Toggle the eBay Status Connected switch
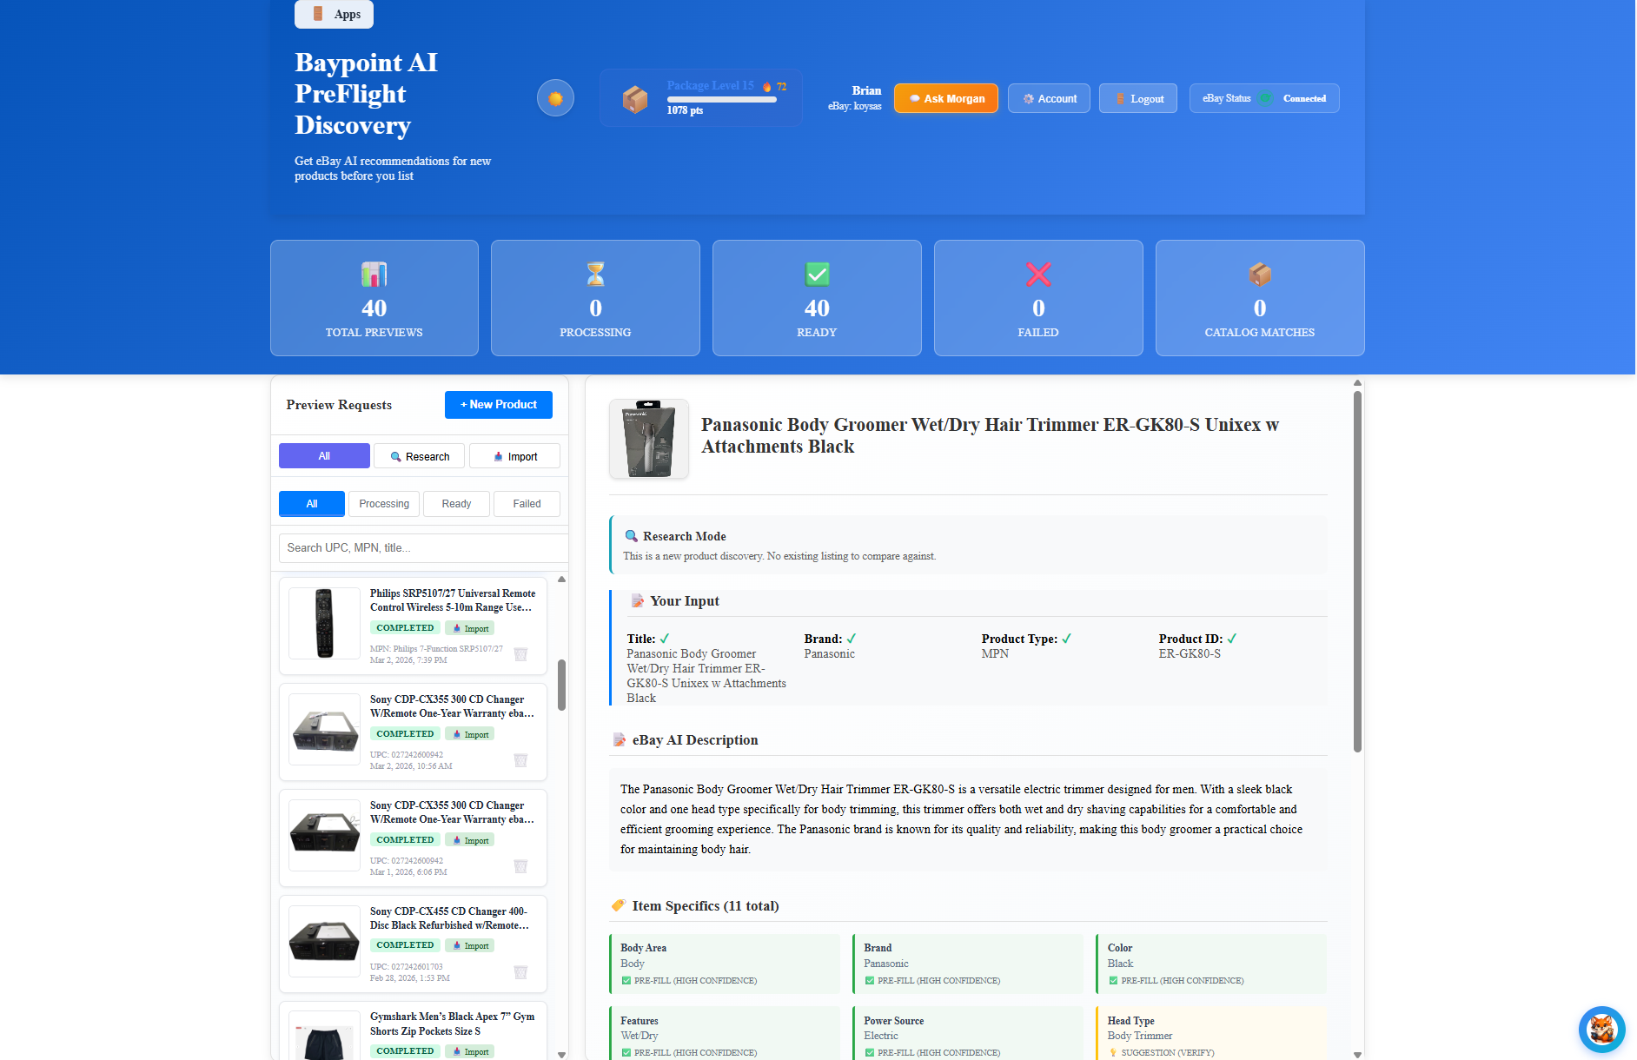1637x1060 pixels. click(1265, 98)
